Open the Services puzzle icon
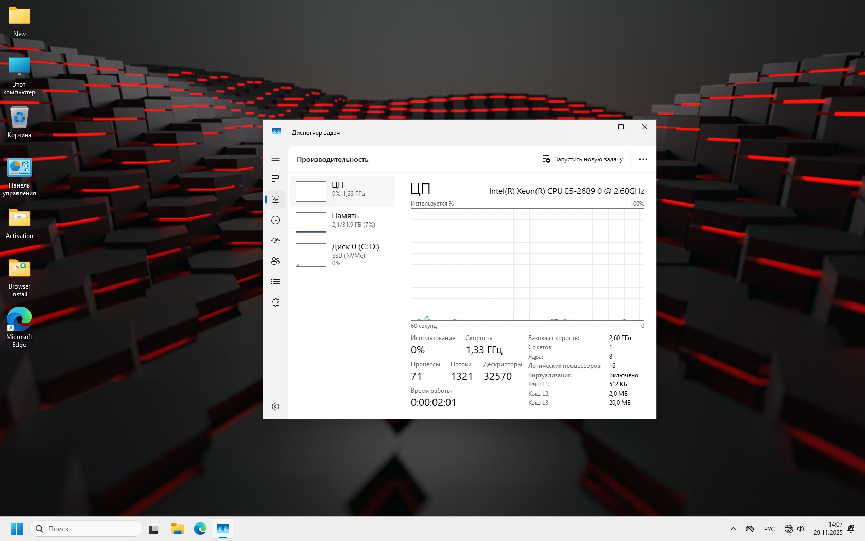Image resolution: width=865 pixels, height=541 pixels. click(x=275, y=302)
